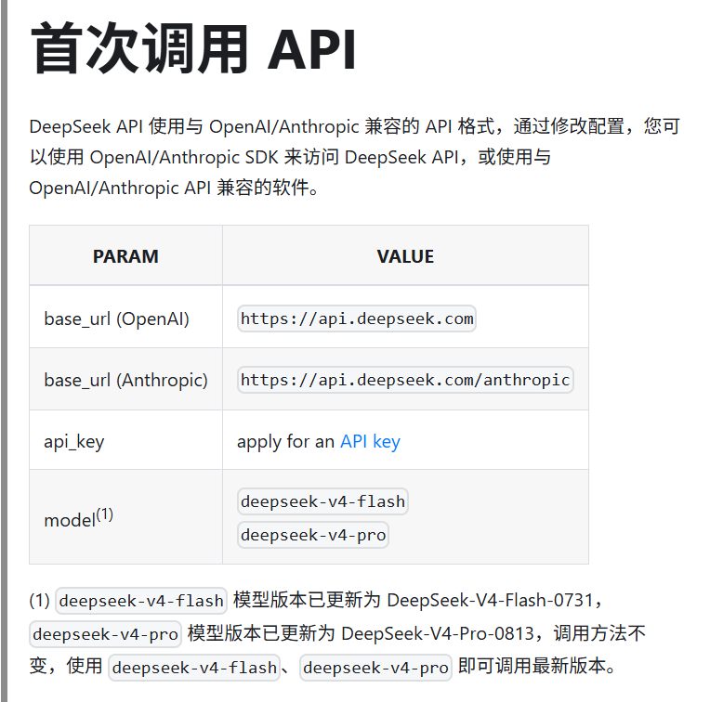Click the VALUE column header
The height and width of the screenshot is (702, 710).
pos(405,256)
